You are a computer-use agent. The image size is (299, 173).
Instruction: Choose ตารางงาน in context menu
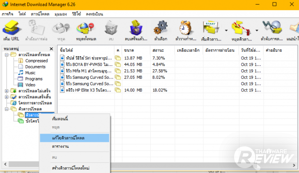click(75, 146)
